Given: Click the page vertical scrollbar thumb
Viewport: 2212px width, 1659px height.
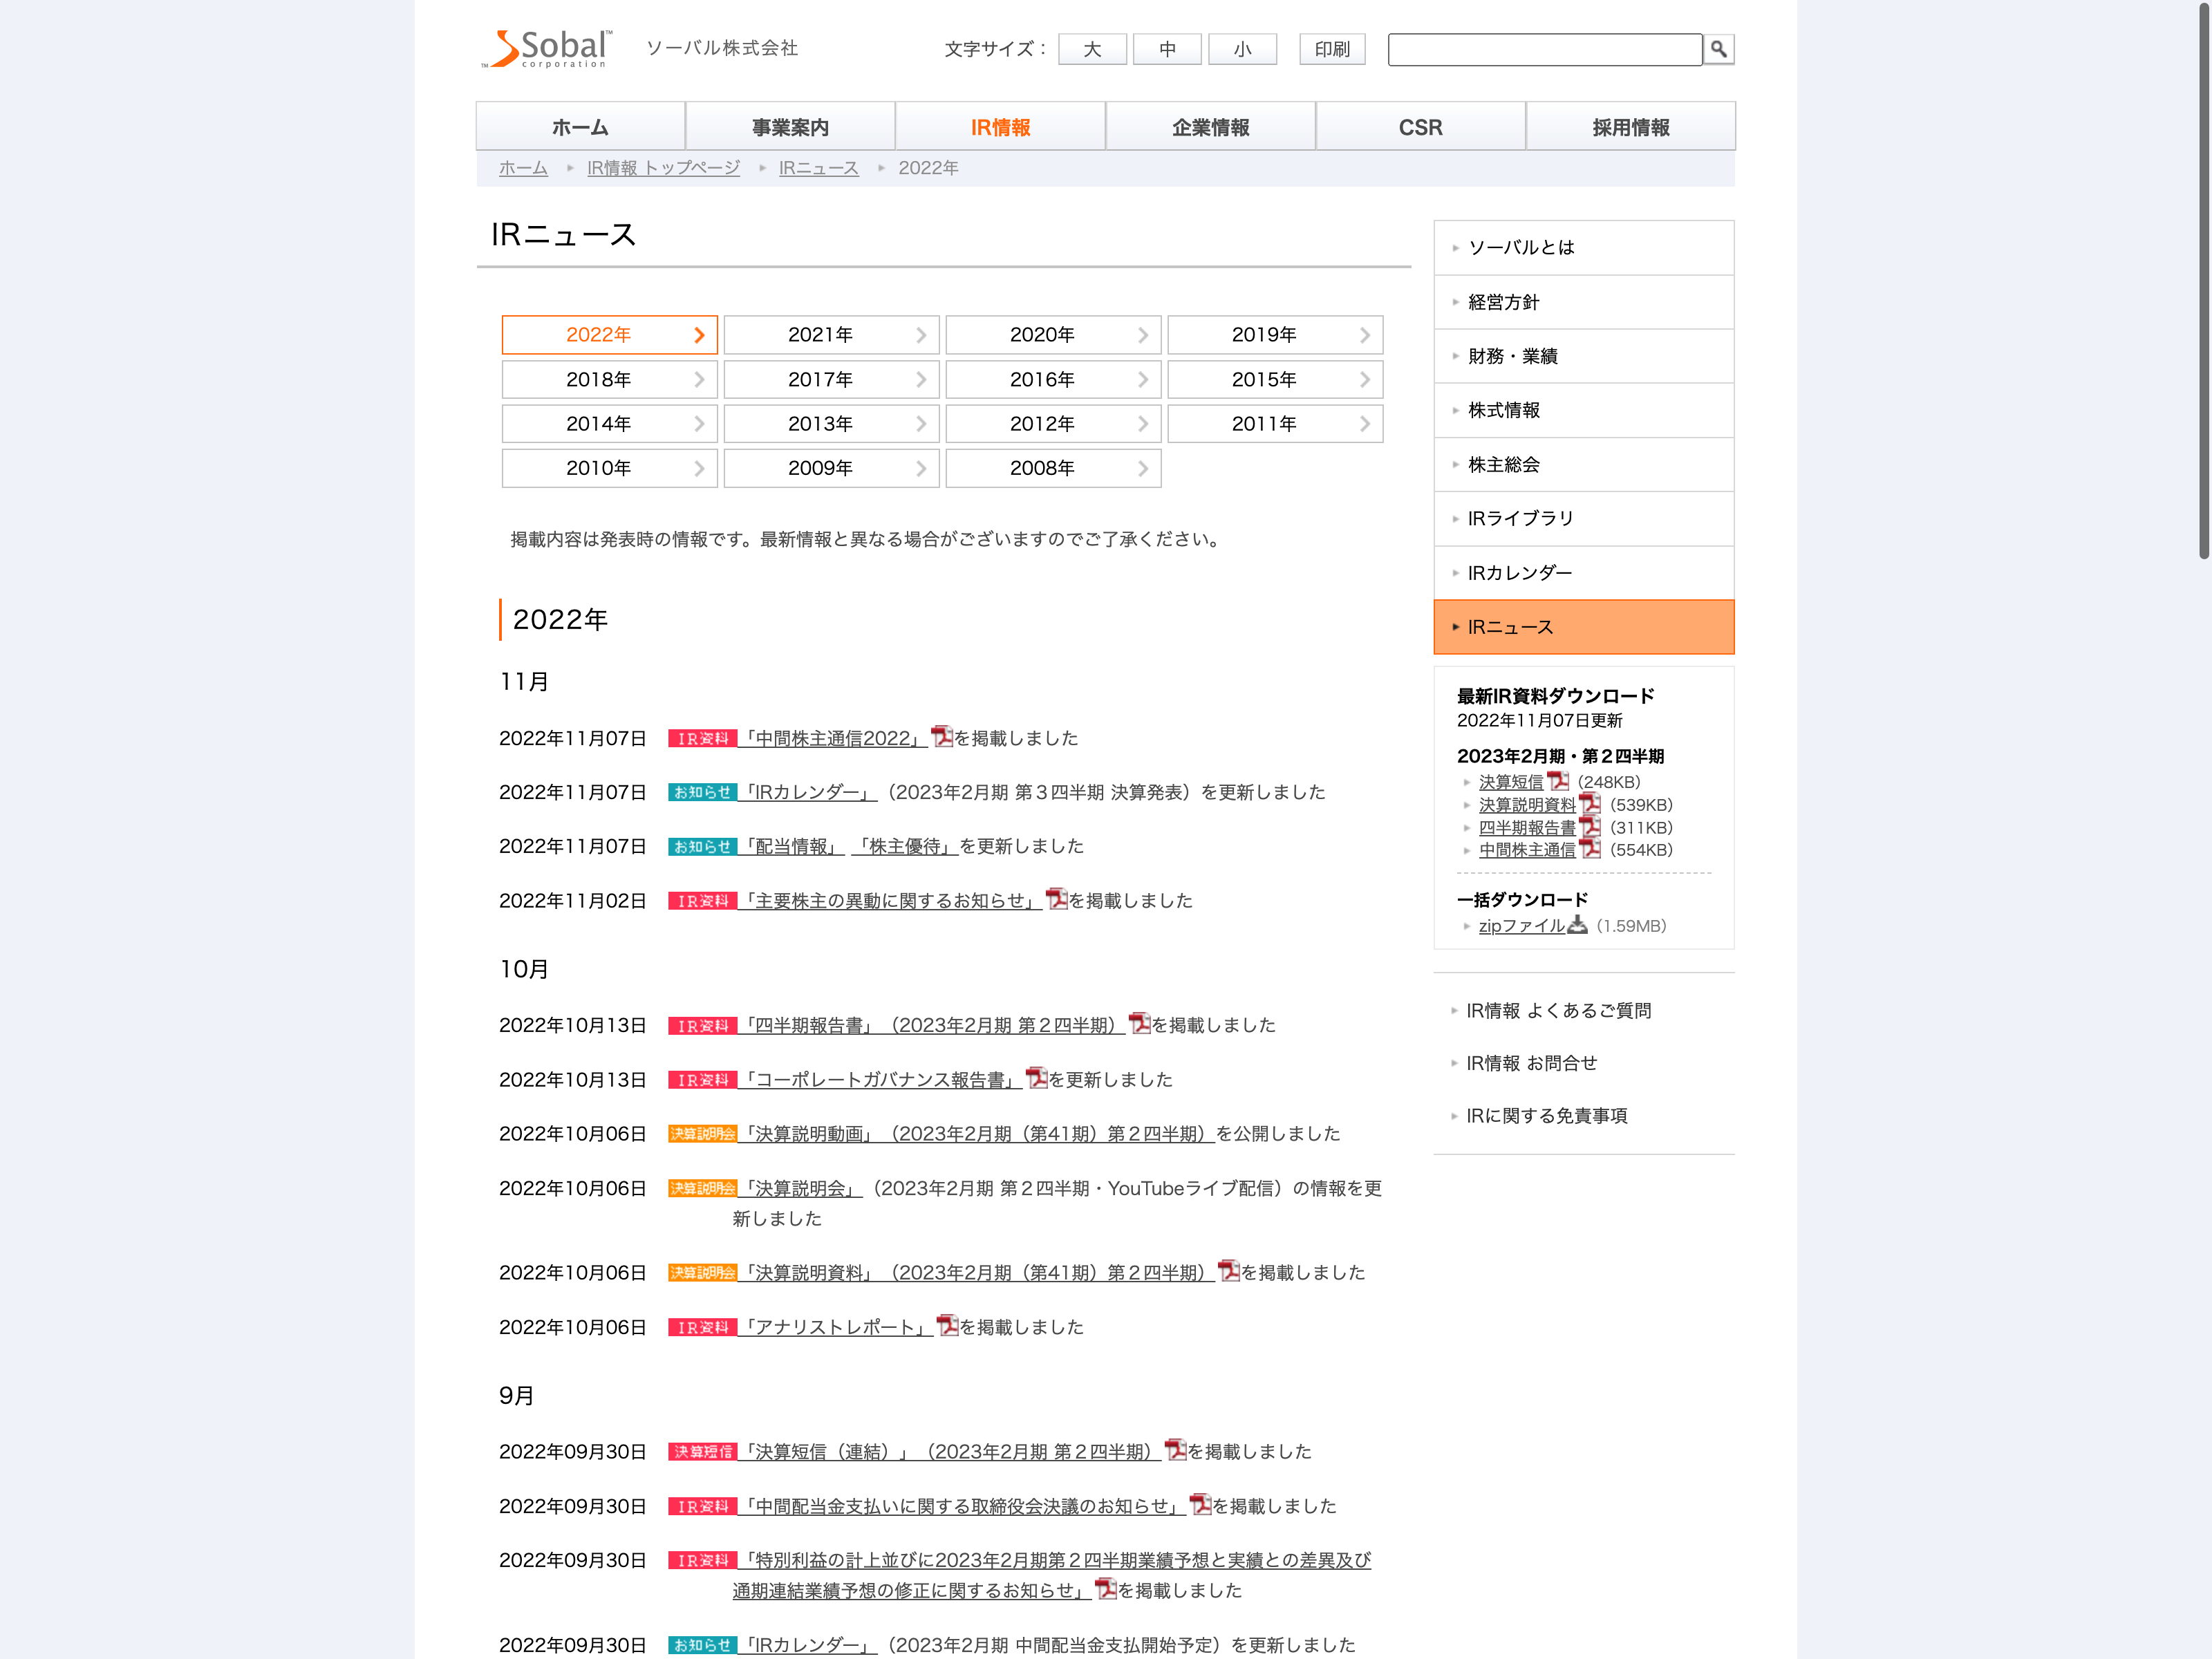Looking at the screenshot, I should click(2203, 280).
